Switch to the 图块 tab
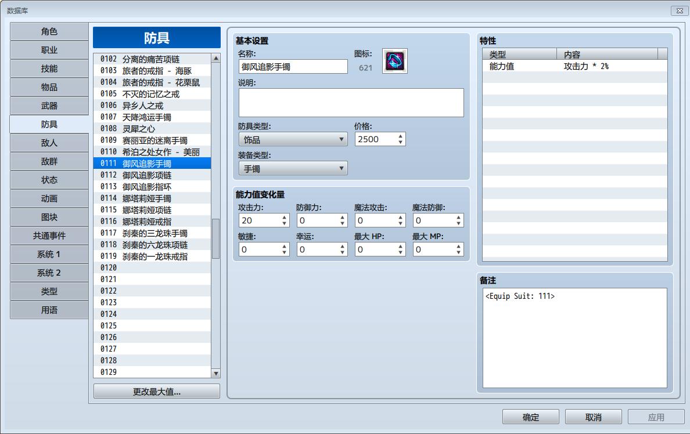 [49, 217]
